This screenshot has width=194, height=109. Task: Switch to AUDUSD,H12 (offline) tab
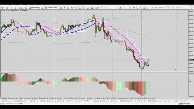point(100,101)
